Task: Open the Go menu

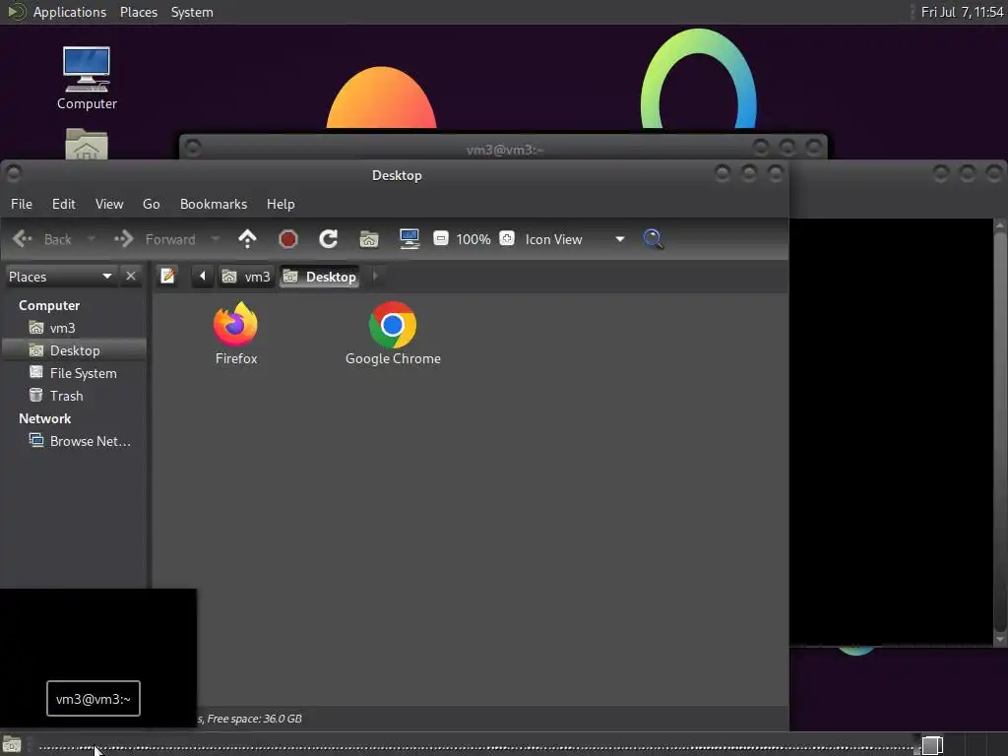Action: [x=151, y=204]
